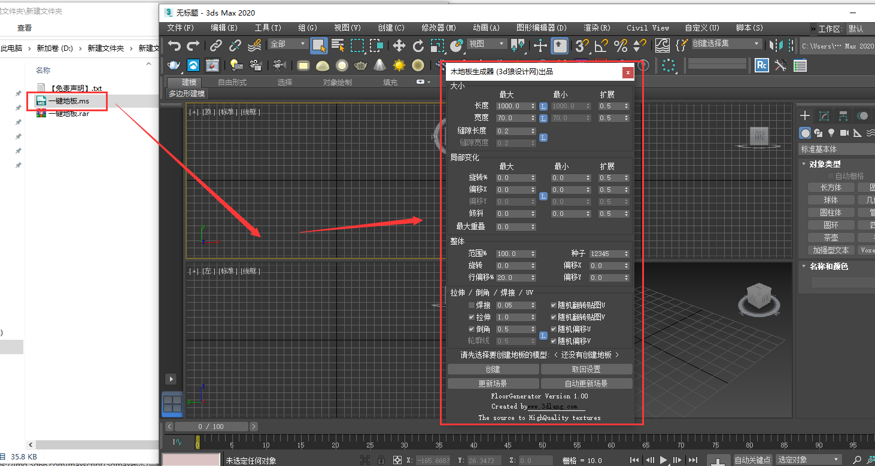Viewport: 875px width, 466px height.
Task: Toggle the 随机偏移U checkbox
Action: coord(554,329)
